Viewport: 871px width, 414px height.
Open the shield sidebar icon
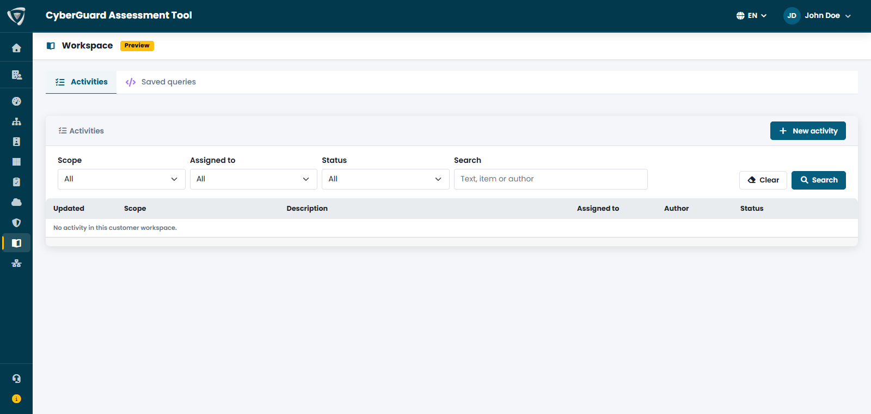(x=16, y=223)
